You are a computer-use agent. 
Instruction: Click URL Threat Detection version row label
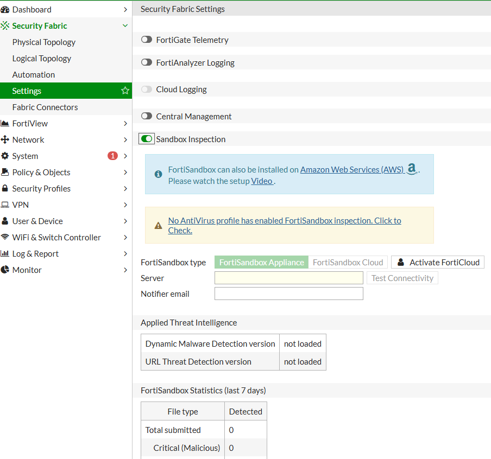tap(198, 362)
